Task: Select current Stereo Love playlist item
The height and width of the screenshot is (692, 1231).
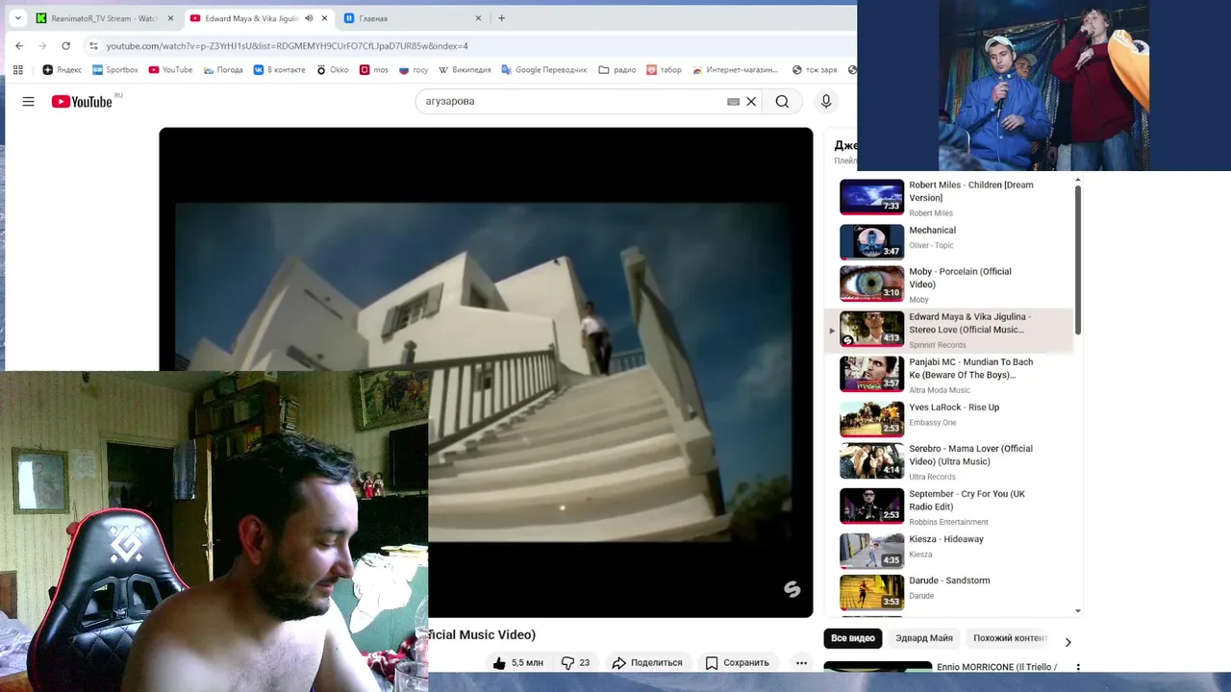Action: click(947, 330)
